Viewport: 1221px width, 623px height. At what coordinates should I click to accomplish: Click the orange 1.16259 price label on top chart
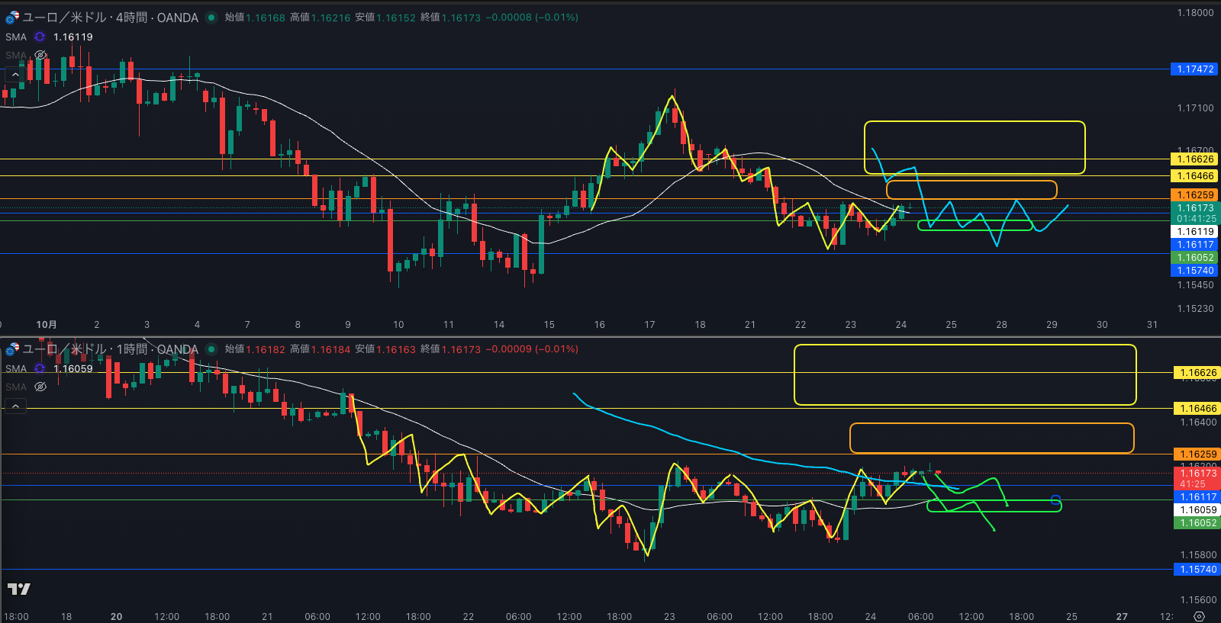pyautogui.click(x=1195, y=195)
